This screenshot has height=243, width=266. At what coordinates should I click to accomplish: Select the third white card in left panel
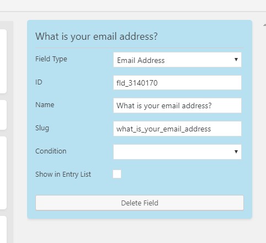pyautogui.click(x=3, y=173)
